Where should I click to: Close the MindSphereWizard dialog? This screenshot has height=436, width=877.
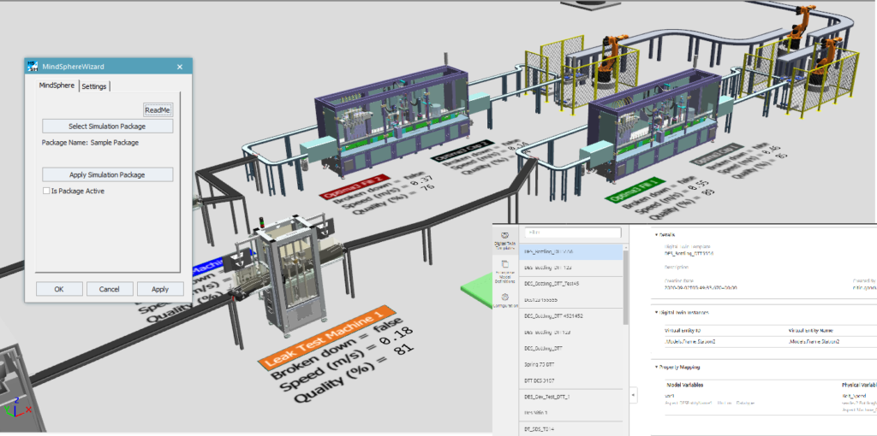click(180, 67)
